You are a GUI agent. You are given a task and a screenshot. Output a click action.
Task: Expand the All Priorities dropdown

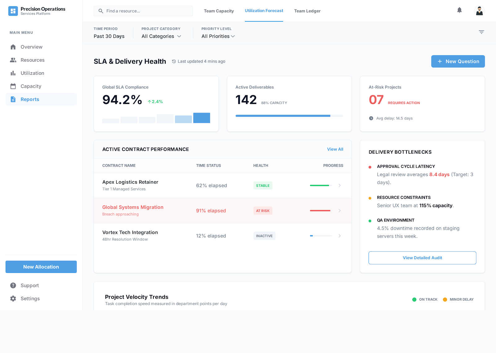click(x=218, y=36)
